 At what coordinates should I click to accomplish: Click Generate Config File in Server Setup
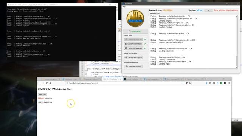click(133, 39)
